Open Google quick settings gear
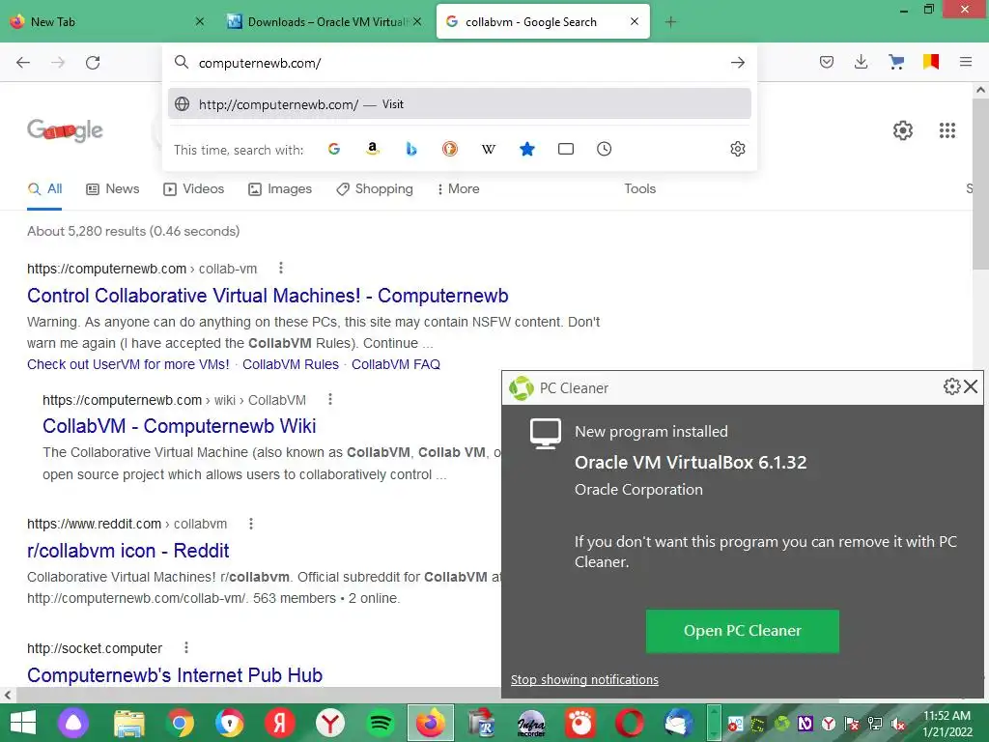The height and width of the screenshot is (742, 989). 903,130
